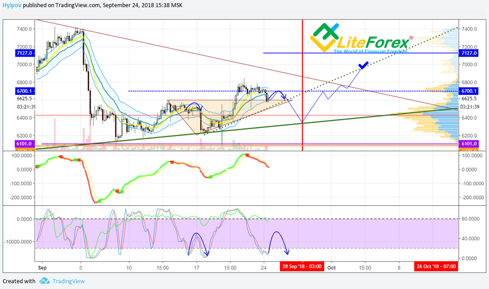489x289 pixels.
Task: Select the left 6700.1 price label
Action: tap(25, 91)
